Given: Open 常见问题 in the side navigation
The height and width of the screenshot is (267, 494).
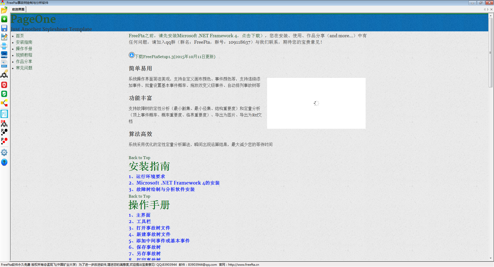Looking at the screenshot, I should (24, 68).
